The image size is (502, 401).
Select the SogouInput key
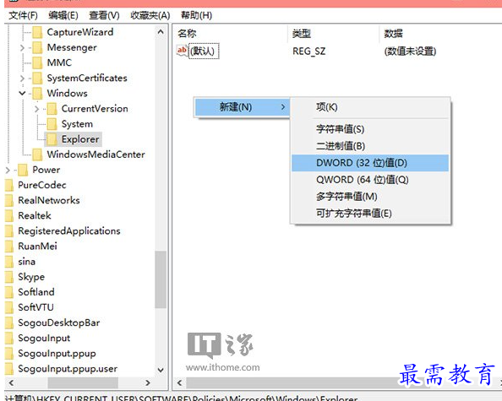pos(44,339)
